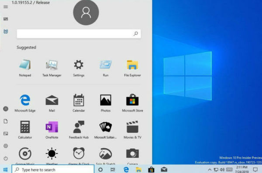
Task: Click the user account avatar
Action: [x=86, y=13]
